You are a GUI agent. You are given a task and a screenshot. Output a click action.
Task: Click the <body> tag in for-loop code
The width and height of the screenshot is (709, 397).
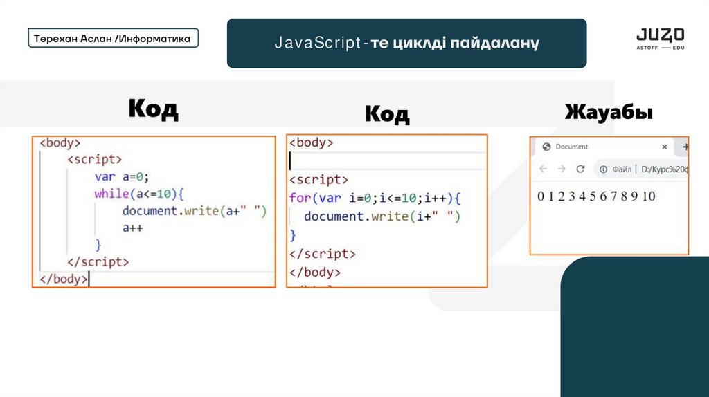coord(311,142)
